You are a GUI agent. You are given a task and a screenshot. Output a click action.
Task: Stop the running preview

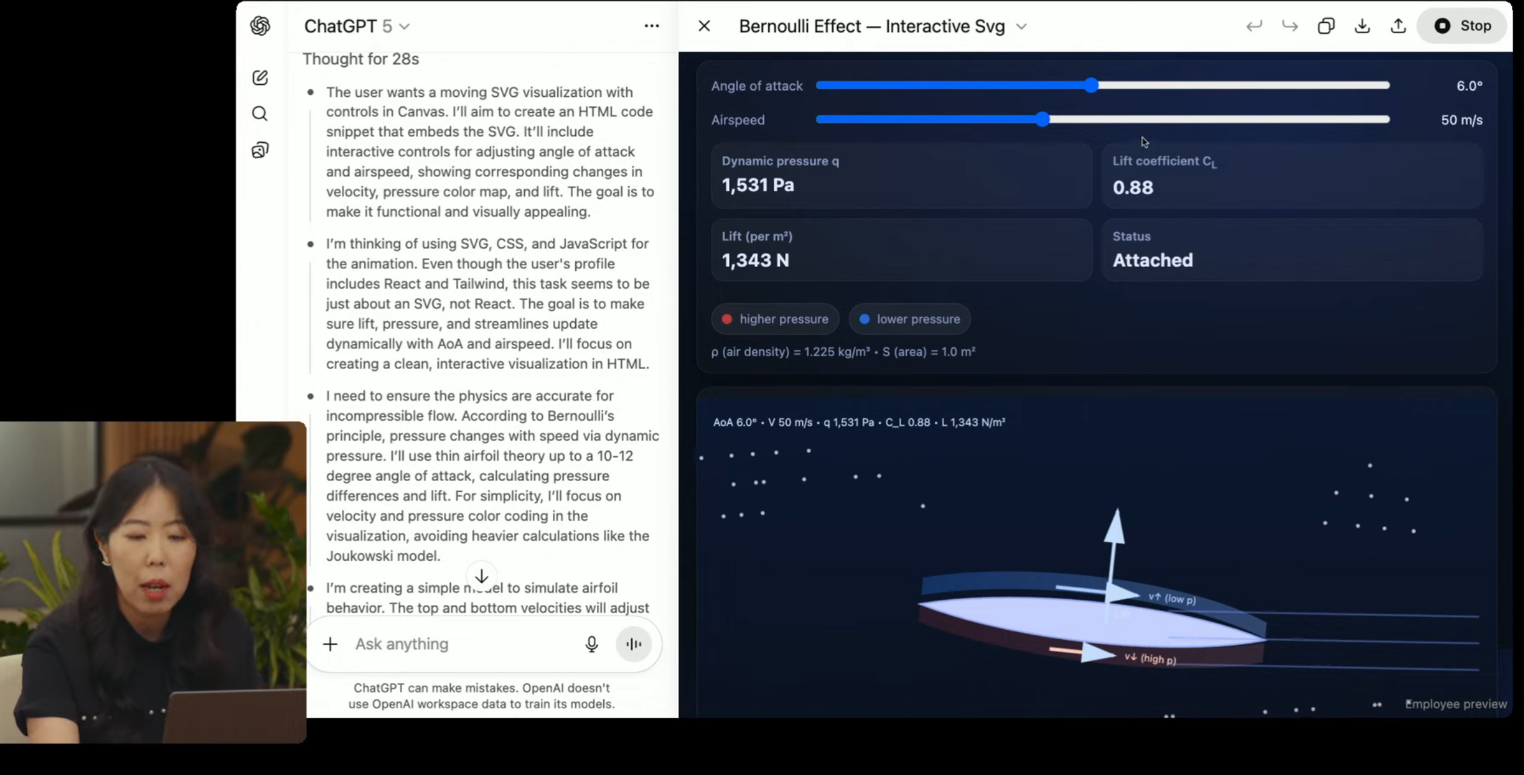[x=1463, y=26]
